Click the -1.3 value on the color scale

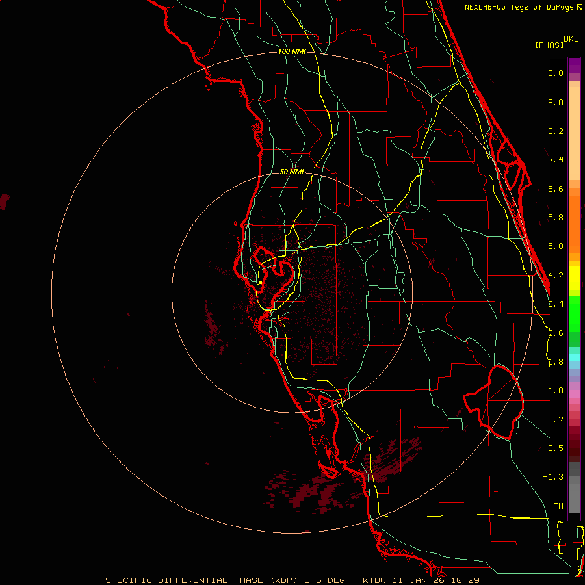[553, 477]
